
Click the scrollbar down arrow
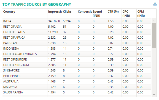[154, 95]
